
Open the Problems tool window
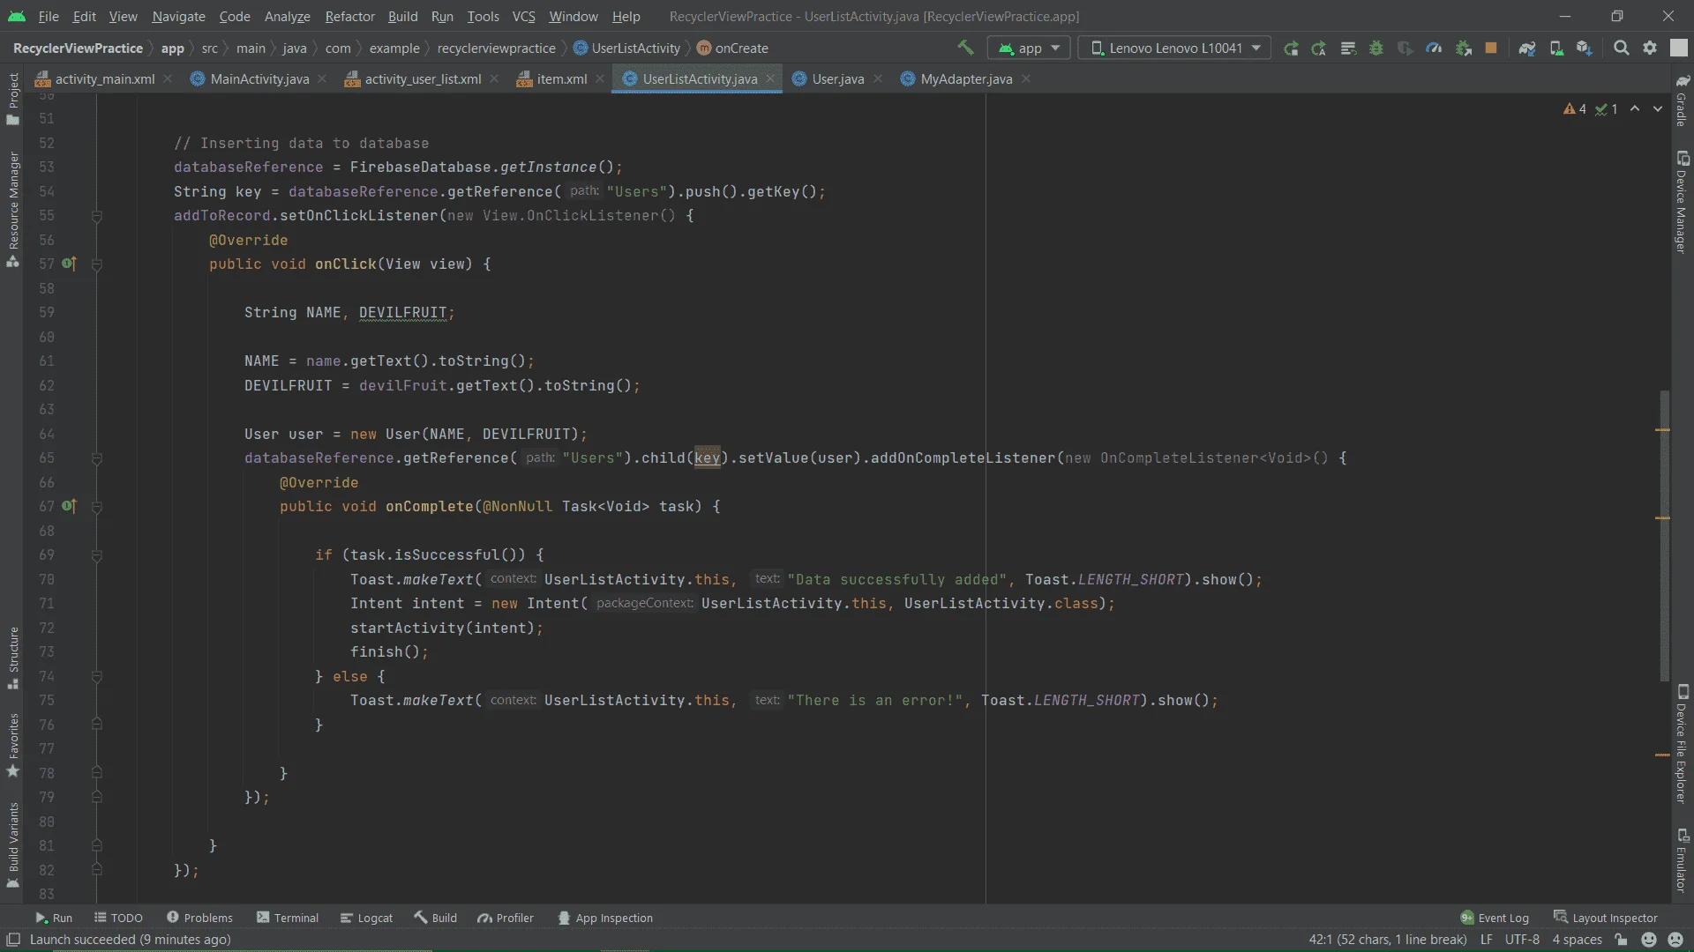tap(199, 918)
